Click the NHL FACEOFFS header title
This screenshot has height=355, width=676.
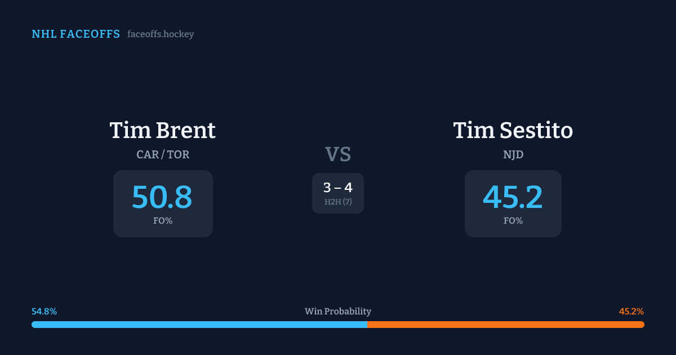75,34
